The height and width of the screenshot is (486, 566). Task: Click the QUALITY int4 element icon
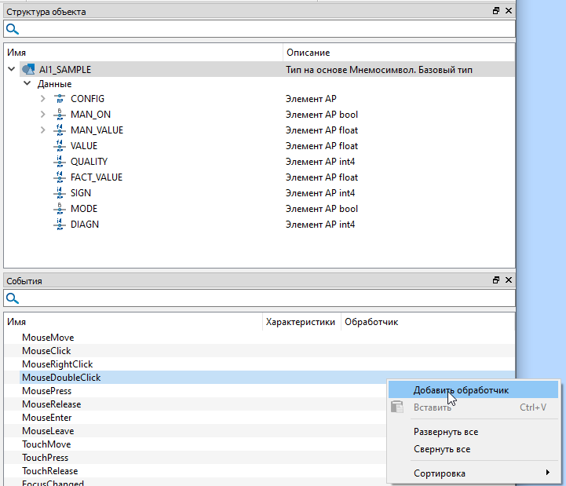59,162
